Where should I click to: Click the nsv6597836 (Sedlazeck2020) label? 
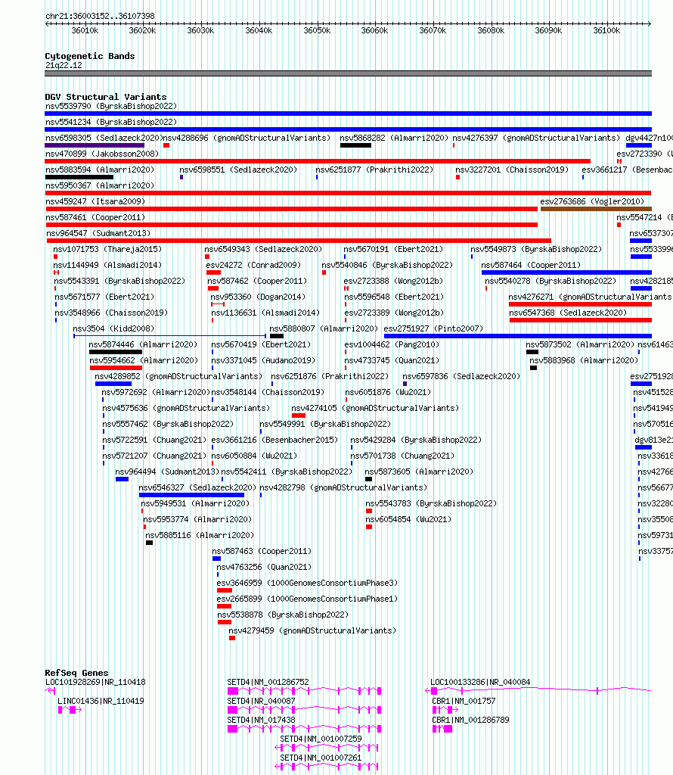point(461,376)
